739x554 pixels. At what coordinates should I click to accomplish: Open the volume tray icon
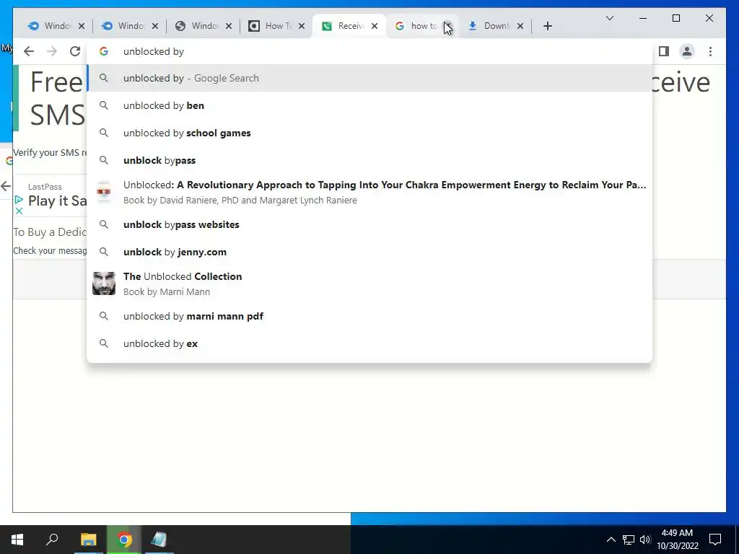645,540
